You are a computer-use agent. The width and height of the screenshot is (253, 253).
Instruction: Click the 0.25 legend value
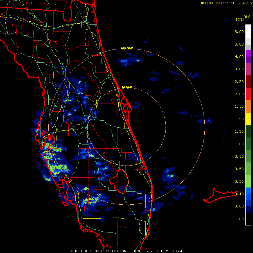coord(239,182)
